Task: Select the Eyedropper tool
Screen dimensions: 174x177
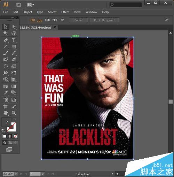Action: [x=6, y=92]
